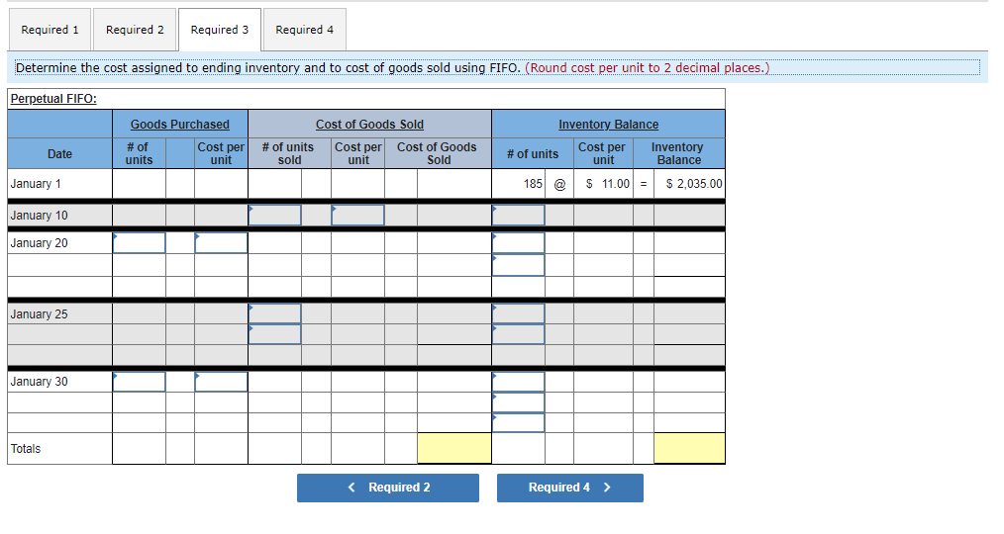1004x534 pixels.
Task: Open the Required 2 tab
Action: [135, 30]
